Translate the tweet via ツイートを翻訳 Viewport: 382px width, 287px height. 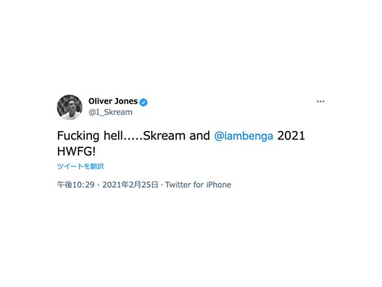(80, 166)
